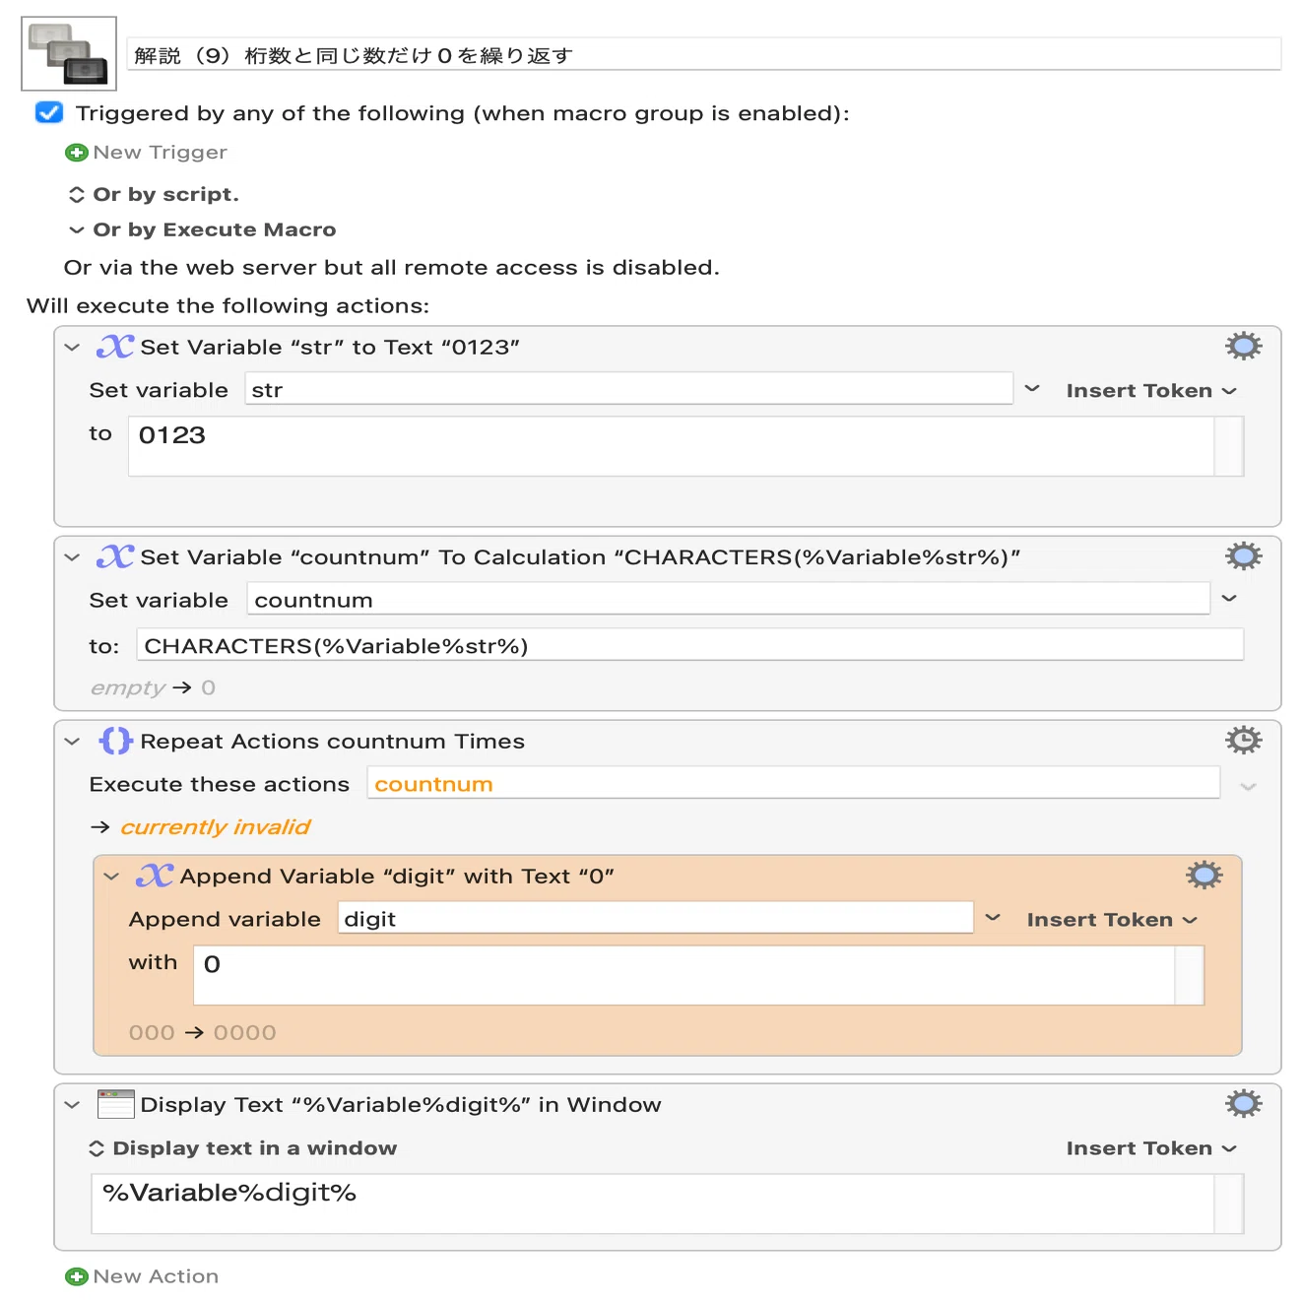Open gear menu of Repeat Actions block

tap(1243, 740)
